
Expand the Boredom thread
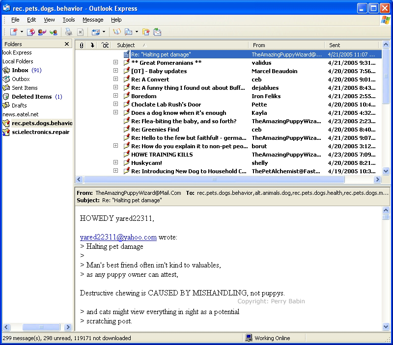pyautogui.click(x=115, y=95)
